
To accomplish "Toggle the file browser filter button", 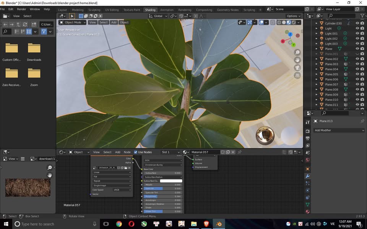I will [44, 32].
